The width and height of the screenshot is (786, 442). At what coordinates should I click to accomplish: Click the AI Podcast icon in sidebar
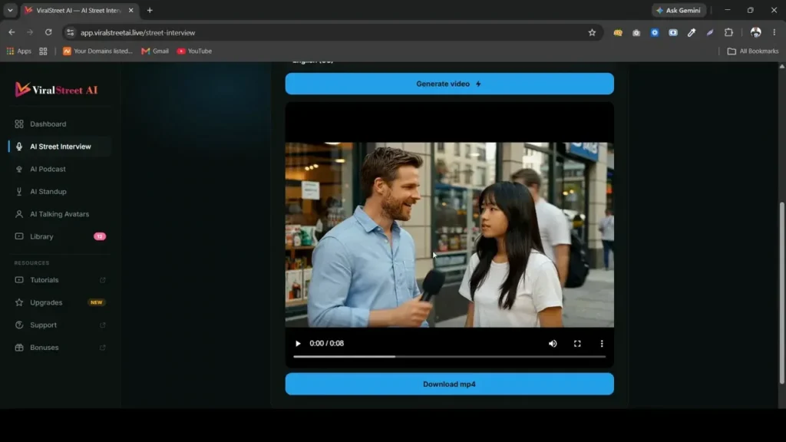19,169
